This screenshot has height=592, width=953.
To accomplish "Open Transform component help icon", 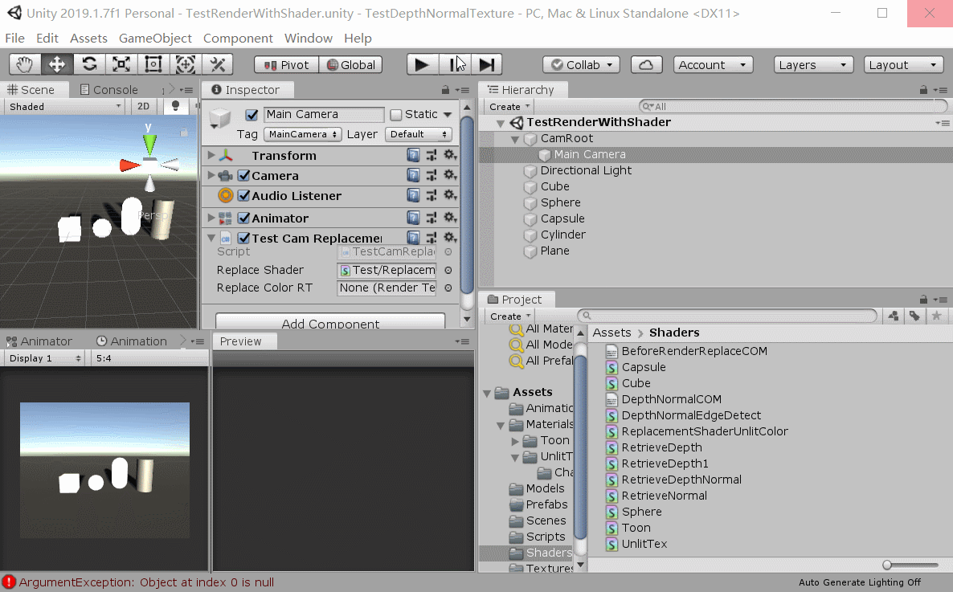I will [x=413, y=155].
